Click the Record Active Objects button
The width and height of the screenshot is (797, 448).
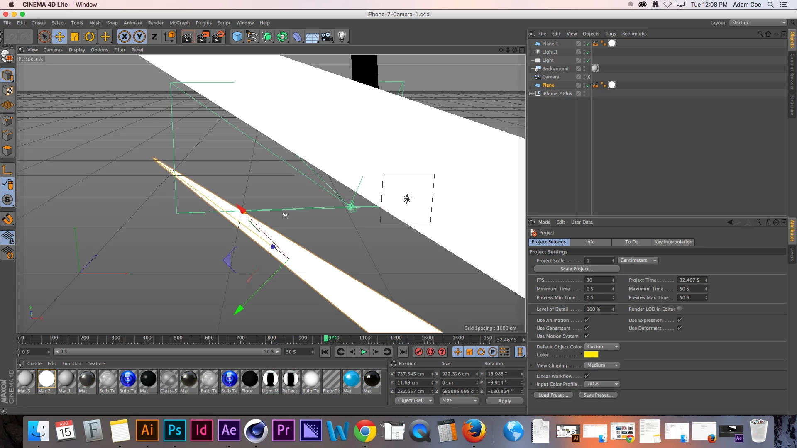pyautogui.click(x=419, y=352)
